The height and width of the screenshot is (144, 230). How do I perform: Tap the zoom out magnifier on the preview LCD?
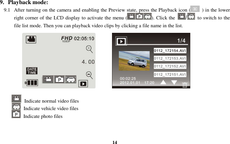click(89, 75)
